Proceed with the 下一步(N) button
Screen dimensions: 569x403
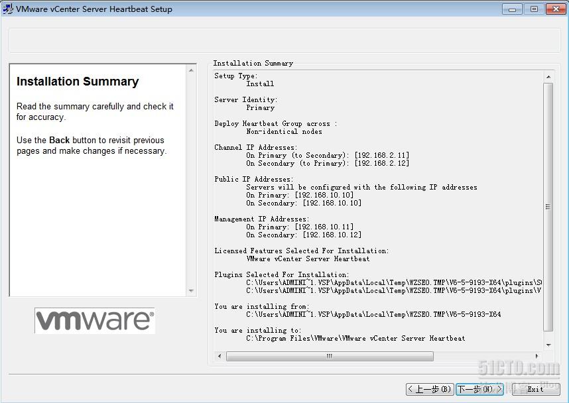point(479,389)
